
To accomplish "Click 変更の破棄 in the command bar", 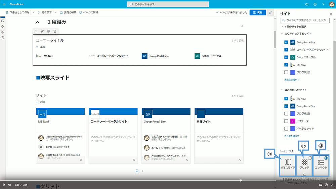I will tap(68, 12).
